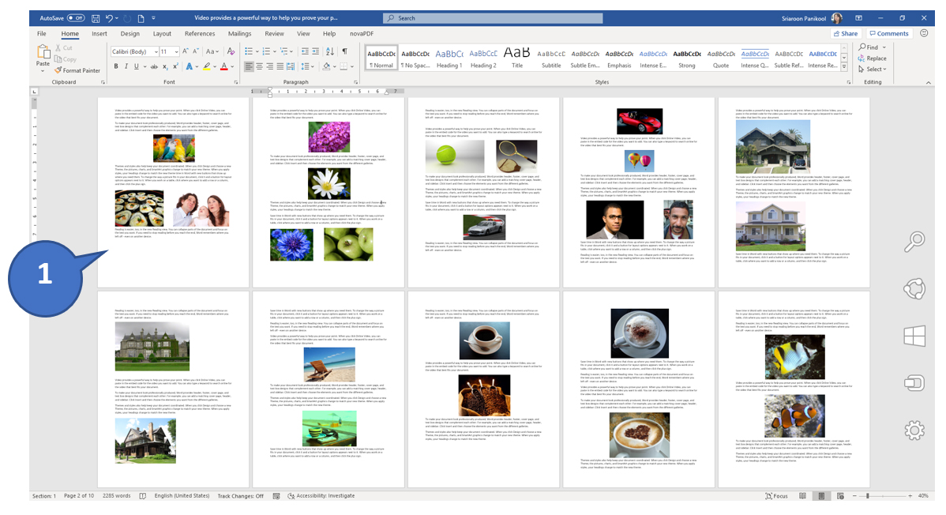The width and height of the screenshot is (946, 515).
Task: Undo the last action
Action: coord(109,18)
